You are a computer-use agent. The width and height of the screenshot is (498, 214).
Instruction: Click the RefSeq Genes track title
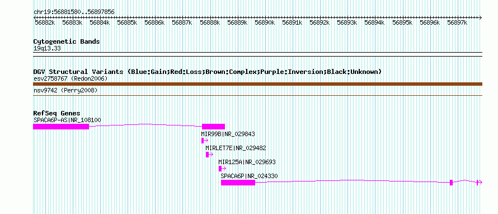point(57,113)
